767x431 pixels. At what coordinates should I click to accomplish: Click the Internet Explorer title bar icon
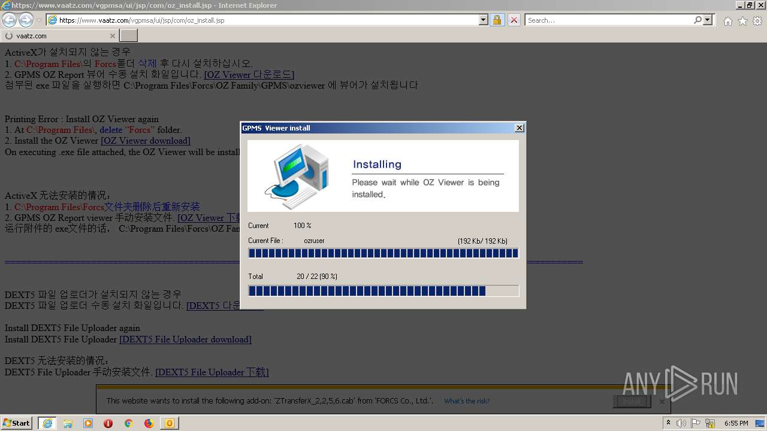(5, 5)
